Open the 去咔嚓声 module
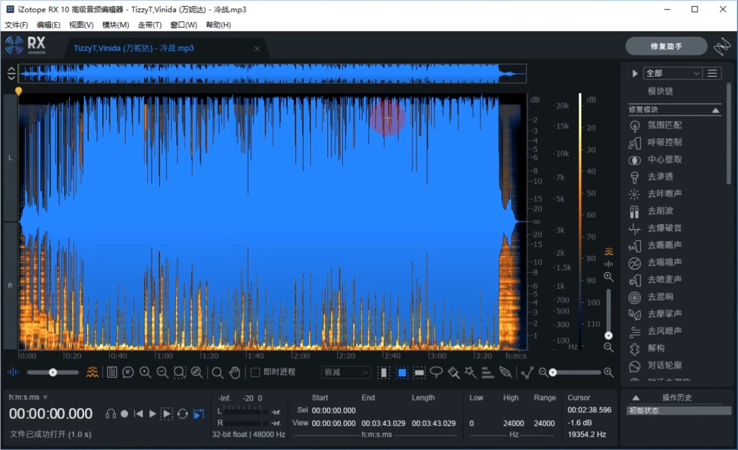 coord(664,194)
